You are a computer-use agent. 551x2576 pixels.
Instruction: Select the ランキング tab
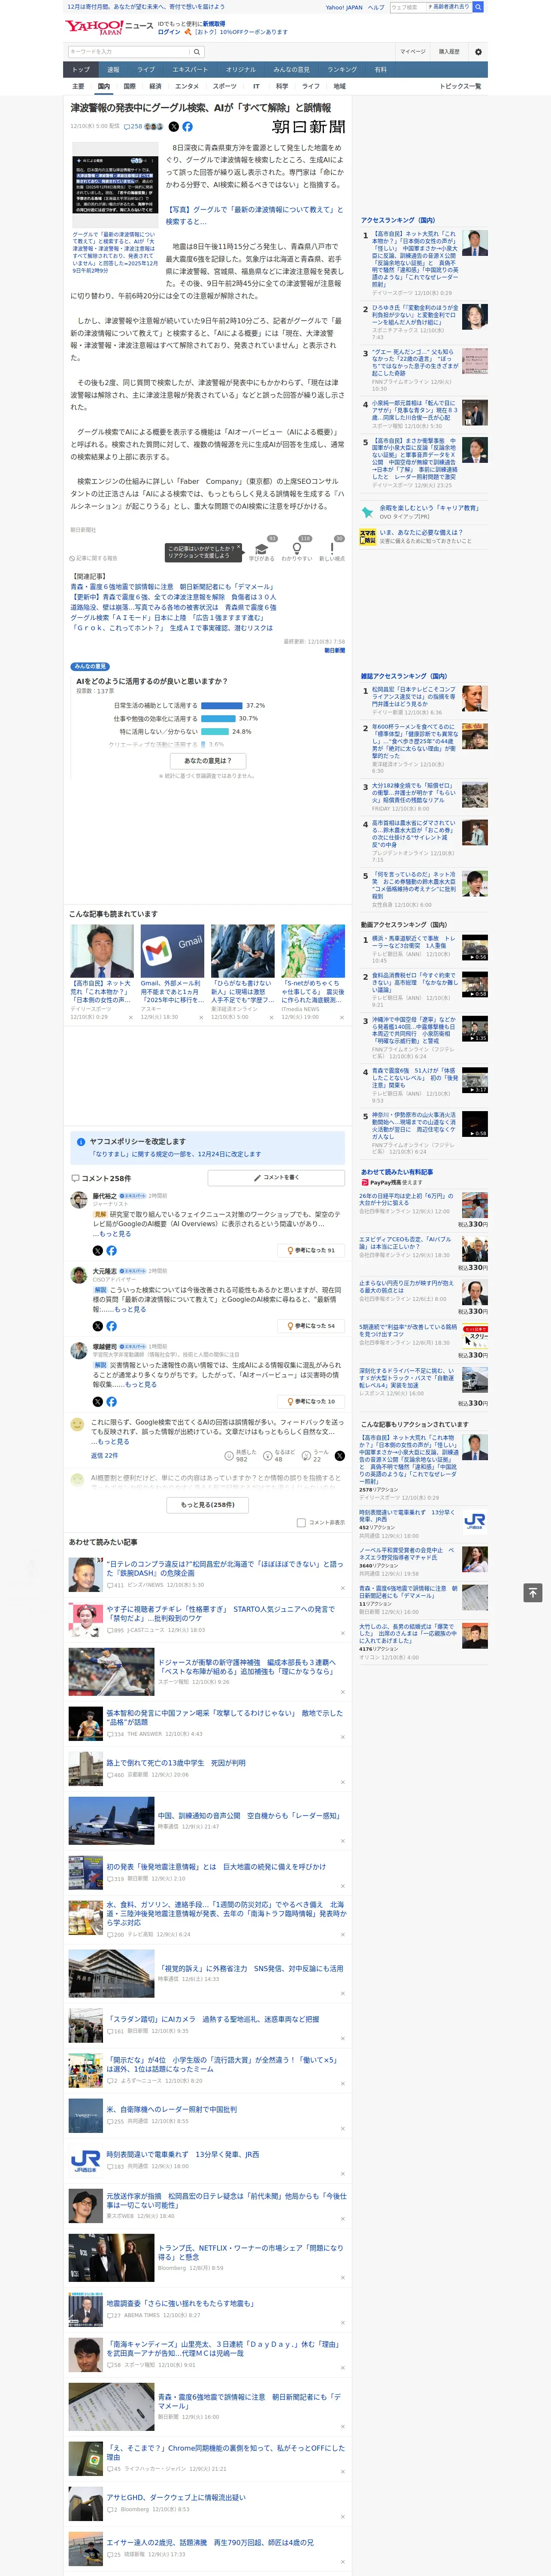[x=342, y=70]
